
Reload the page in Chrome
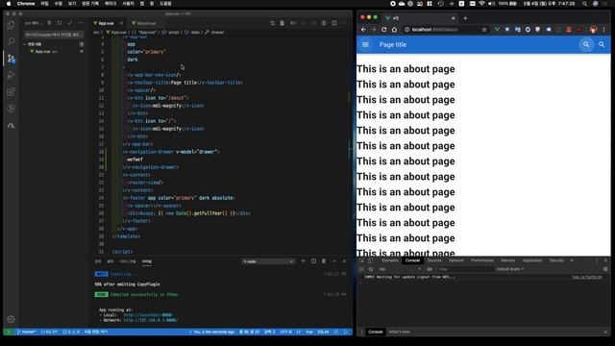pos(384,30)
